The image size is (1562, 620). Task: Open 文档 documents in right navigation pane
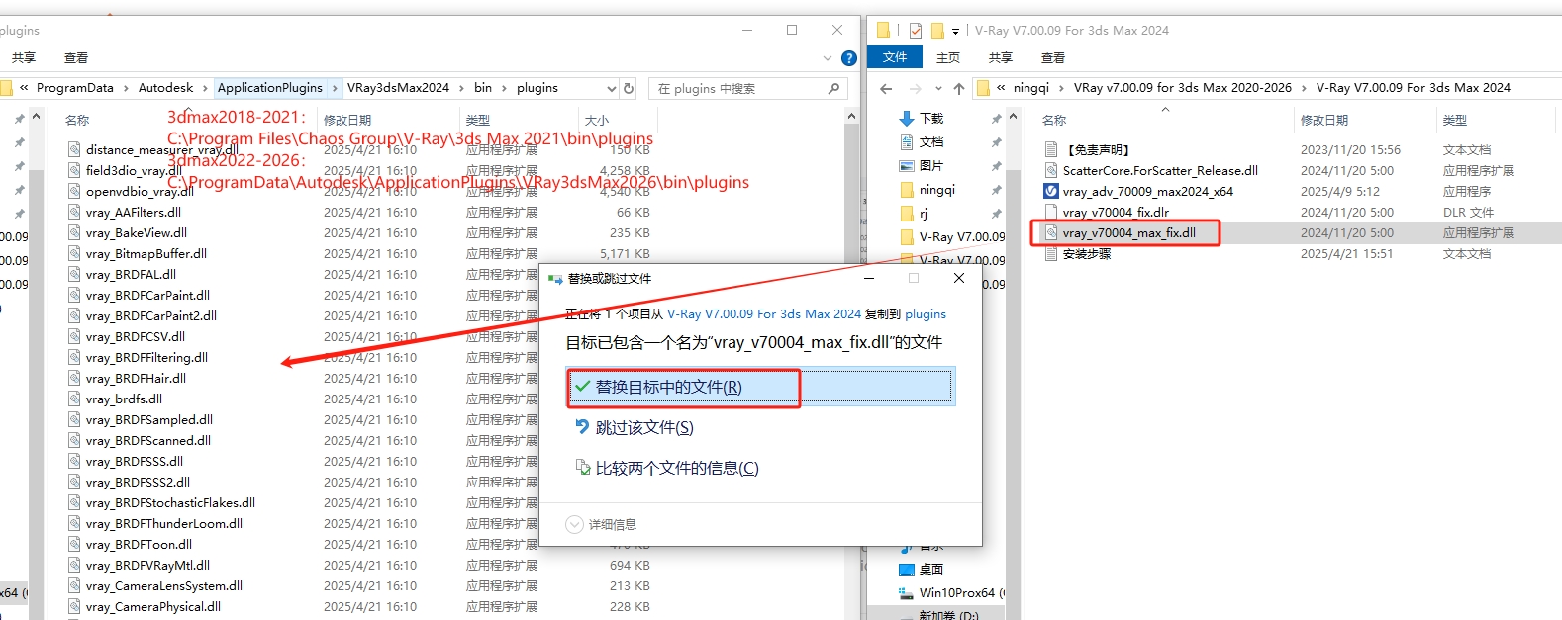coord(931,141)
